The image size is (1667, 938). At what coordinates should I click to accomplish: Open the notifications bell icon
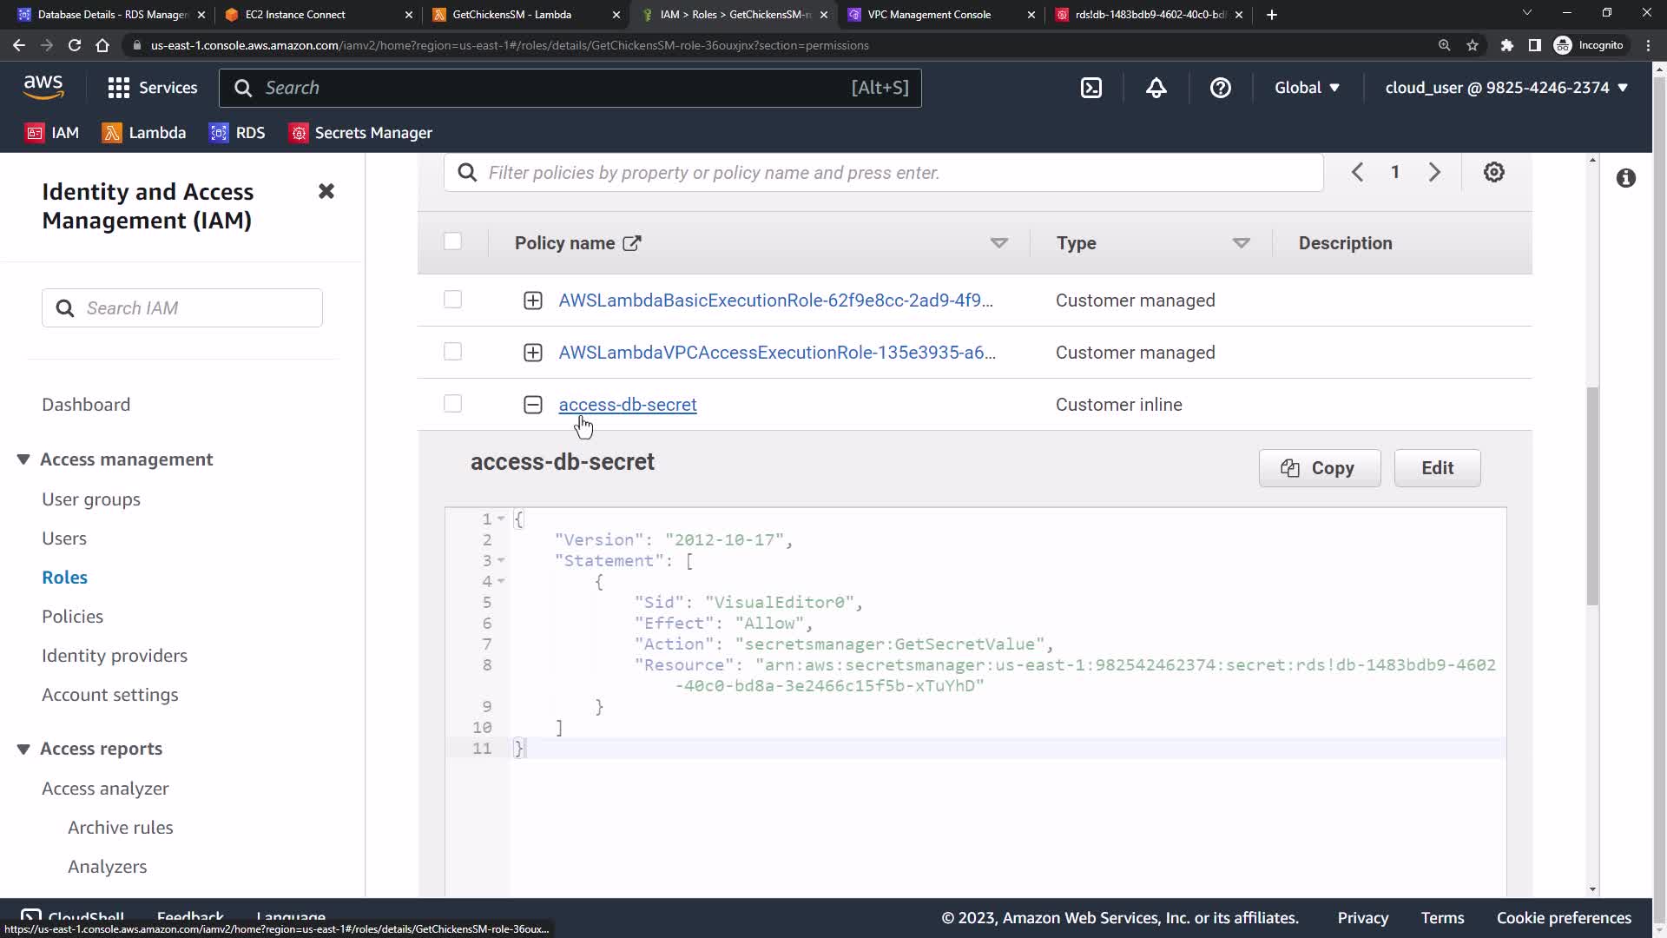[x=1156, y=88]
